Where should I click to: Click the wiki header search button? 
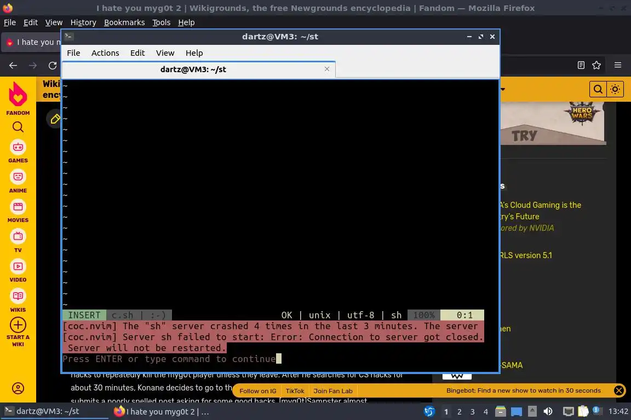pos(598,89)
